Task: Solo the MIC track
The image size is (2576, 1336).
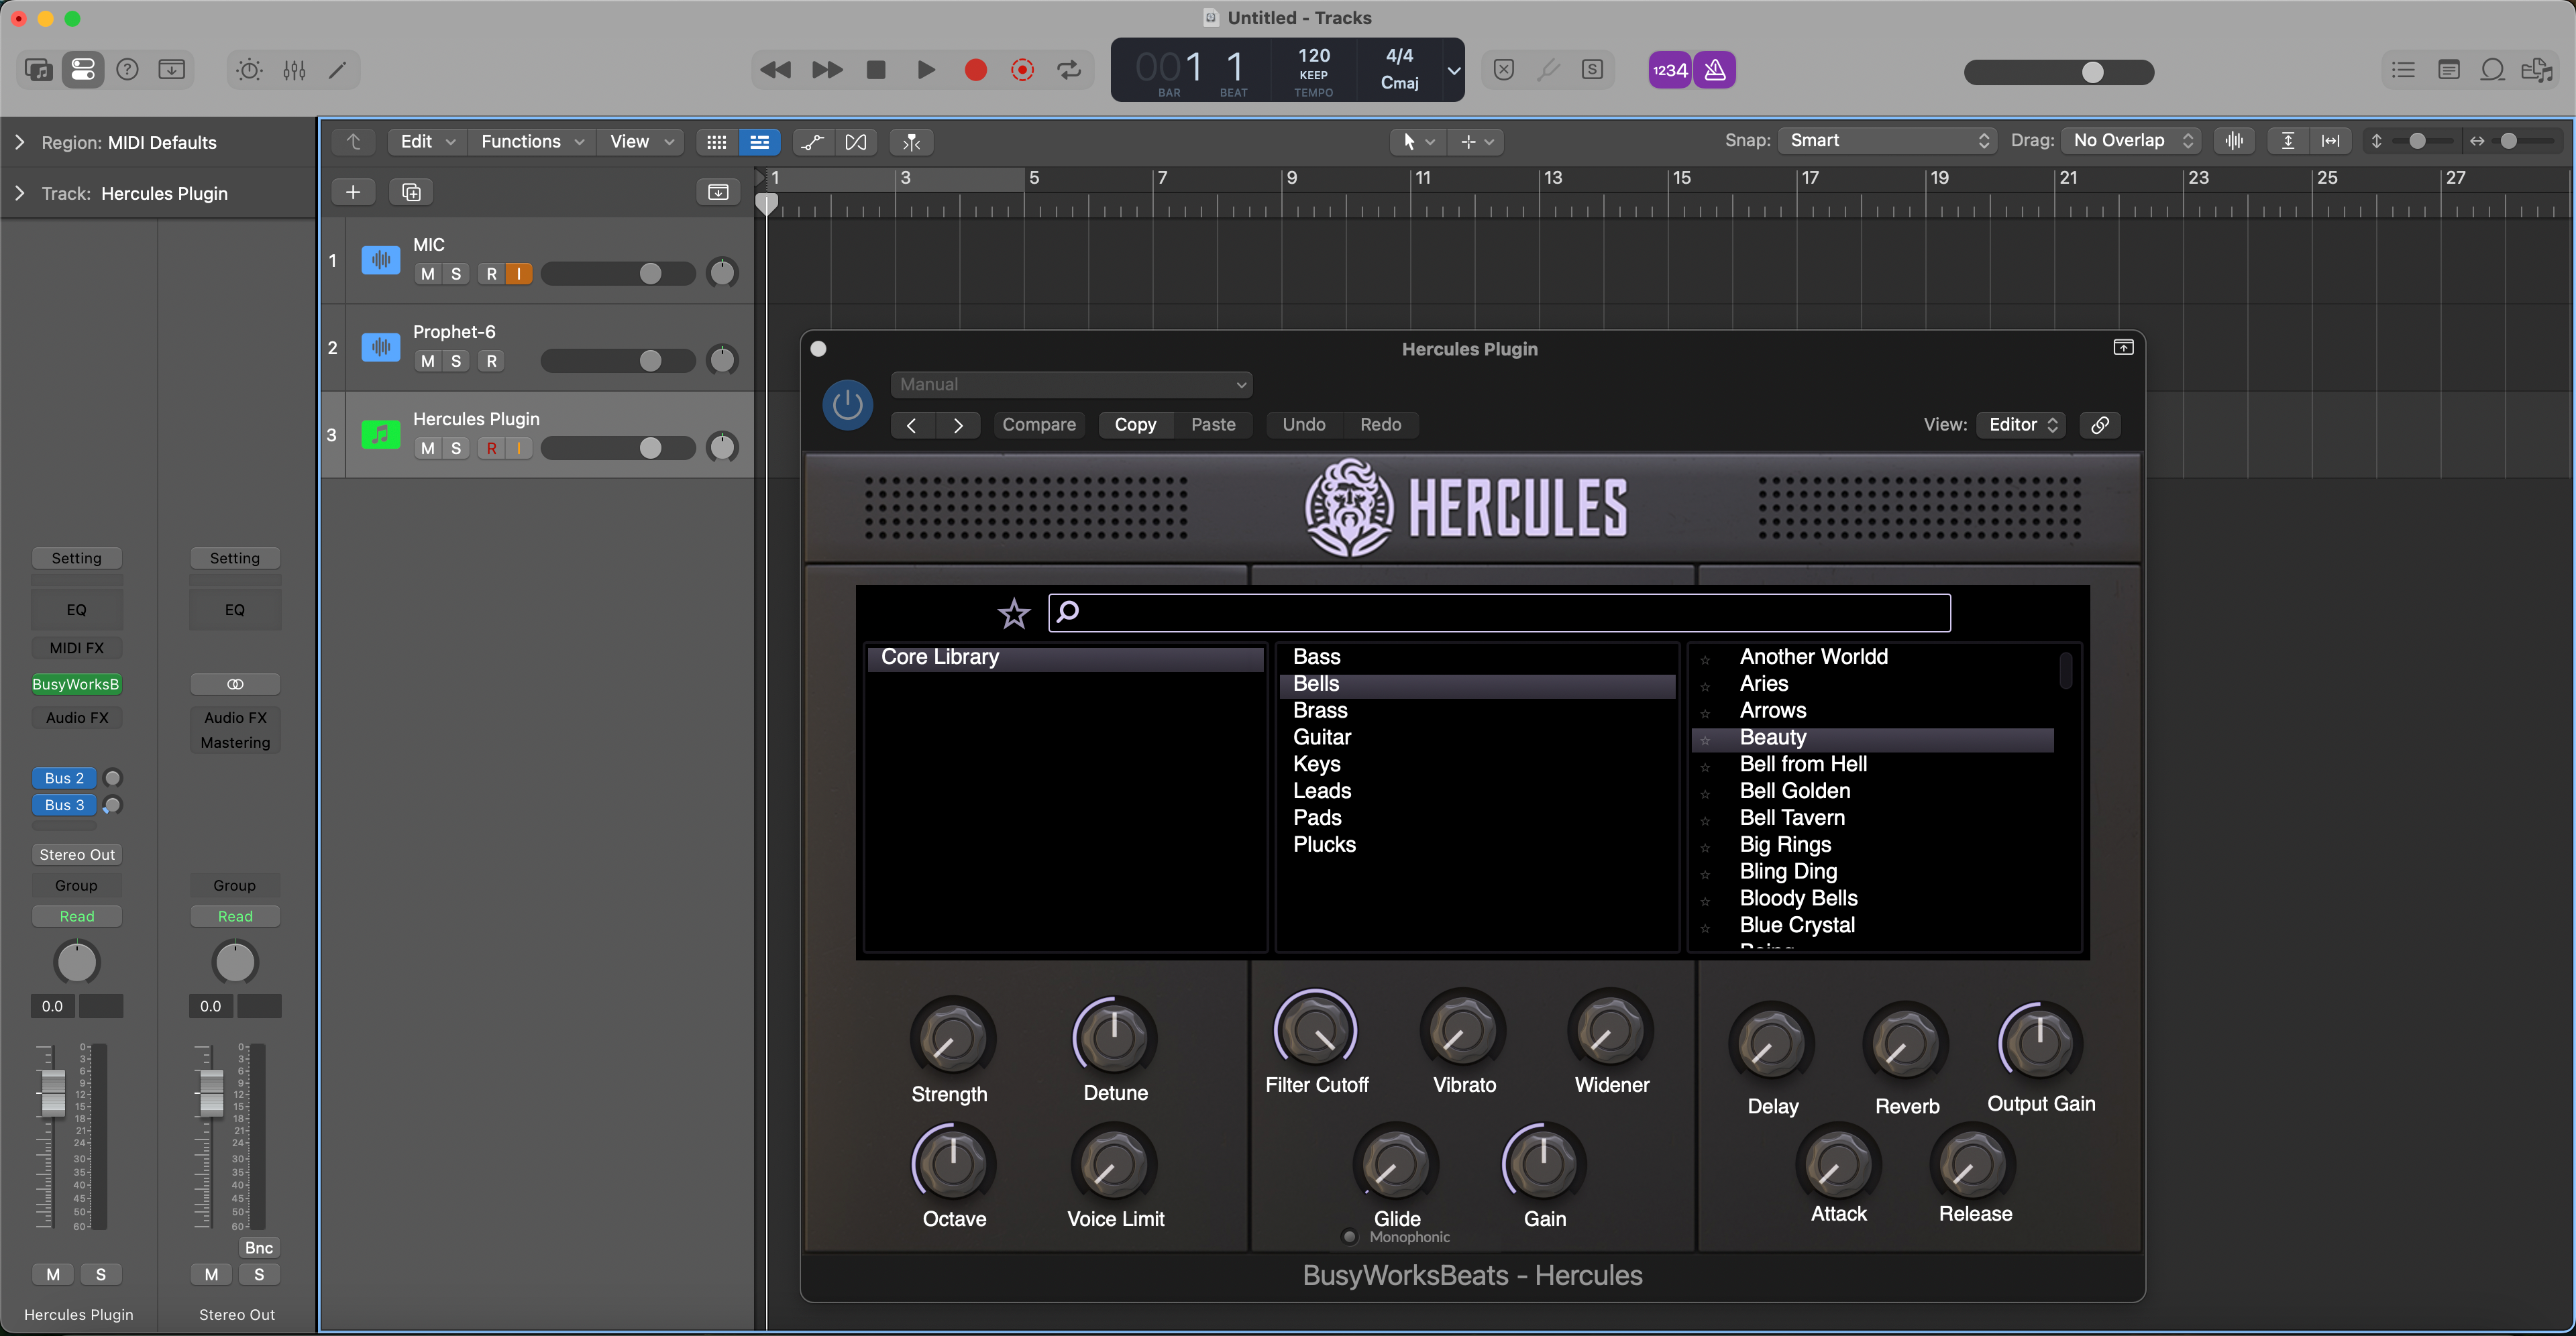Action: click(x=456, y=274)
